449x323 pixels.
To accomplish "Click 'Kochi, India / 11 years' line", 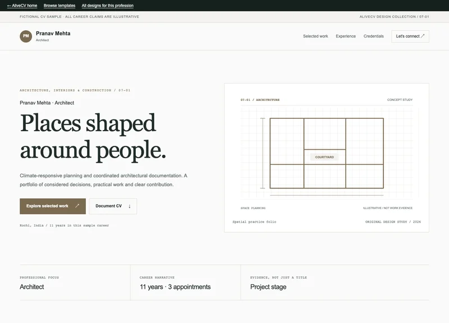I will click(64, 225).
